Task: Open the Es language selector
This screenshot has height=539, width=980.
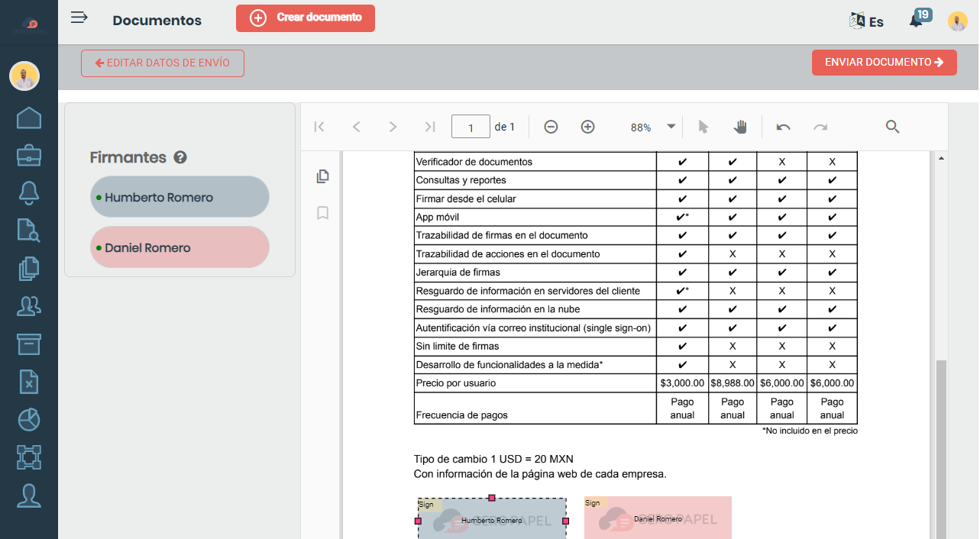Action: tap(867, 21)
